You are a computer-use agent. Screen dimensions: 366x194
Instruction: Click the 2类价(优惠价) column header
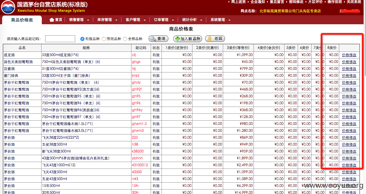click(208, 48)
